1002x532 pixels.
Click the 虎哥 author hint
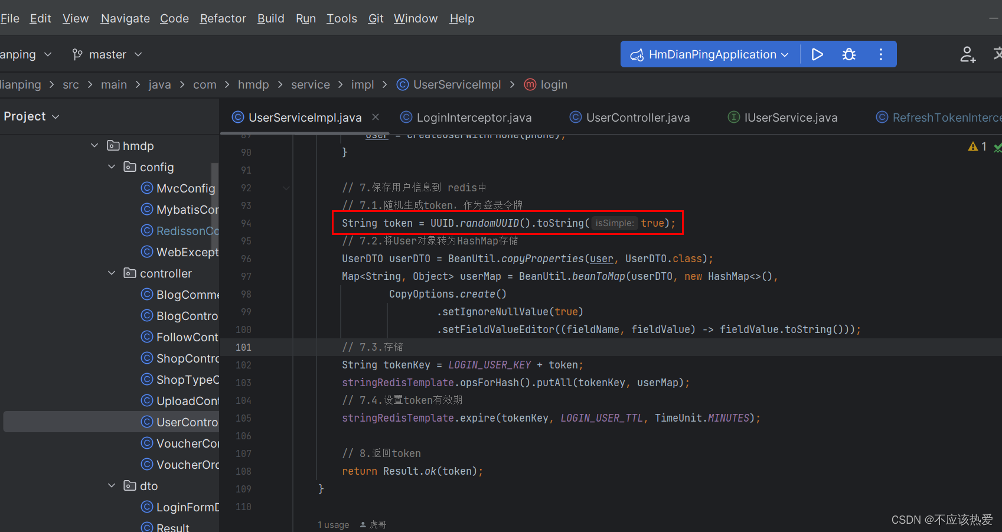point(373,525)
